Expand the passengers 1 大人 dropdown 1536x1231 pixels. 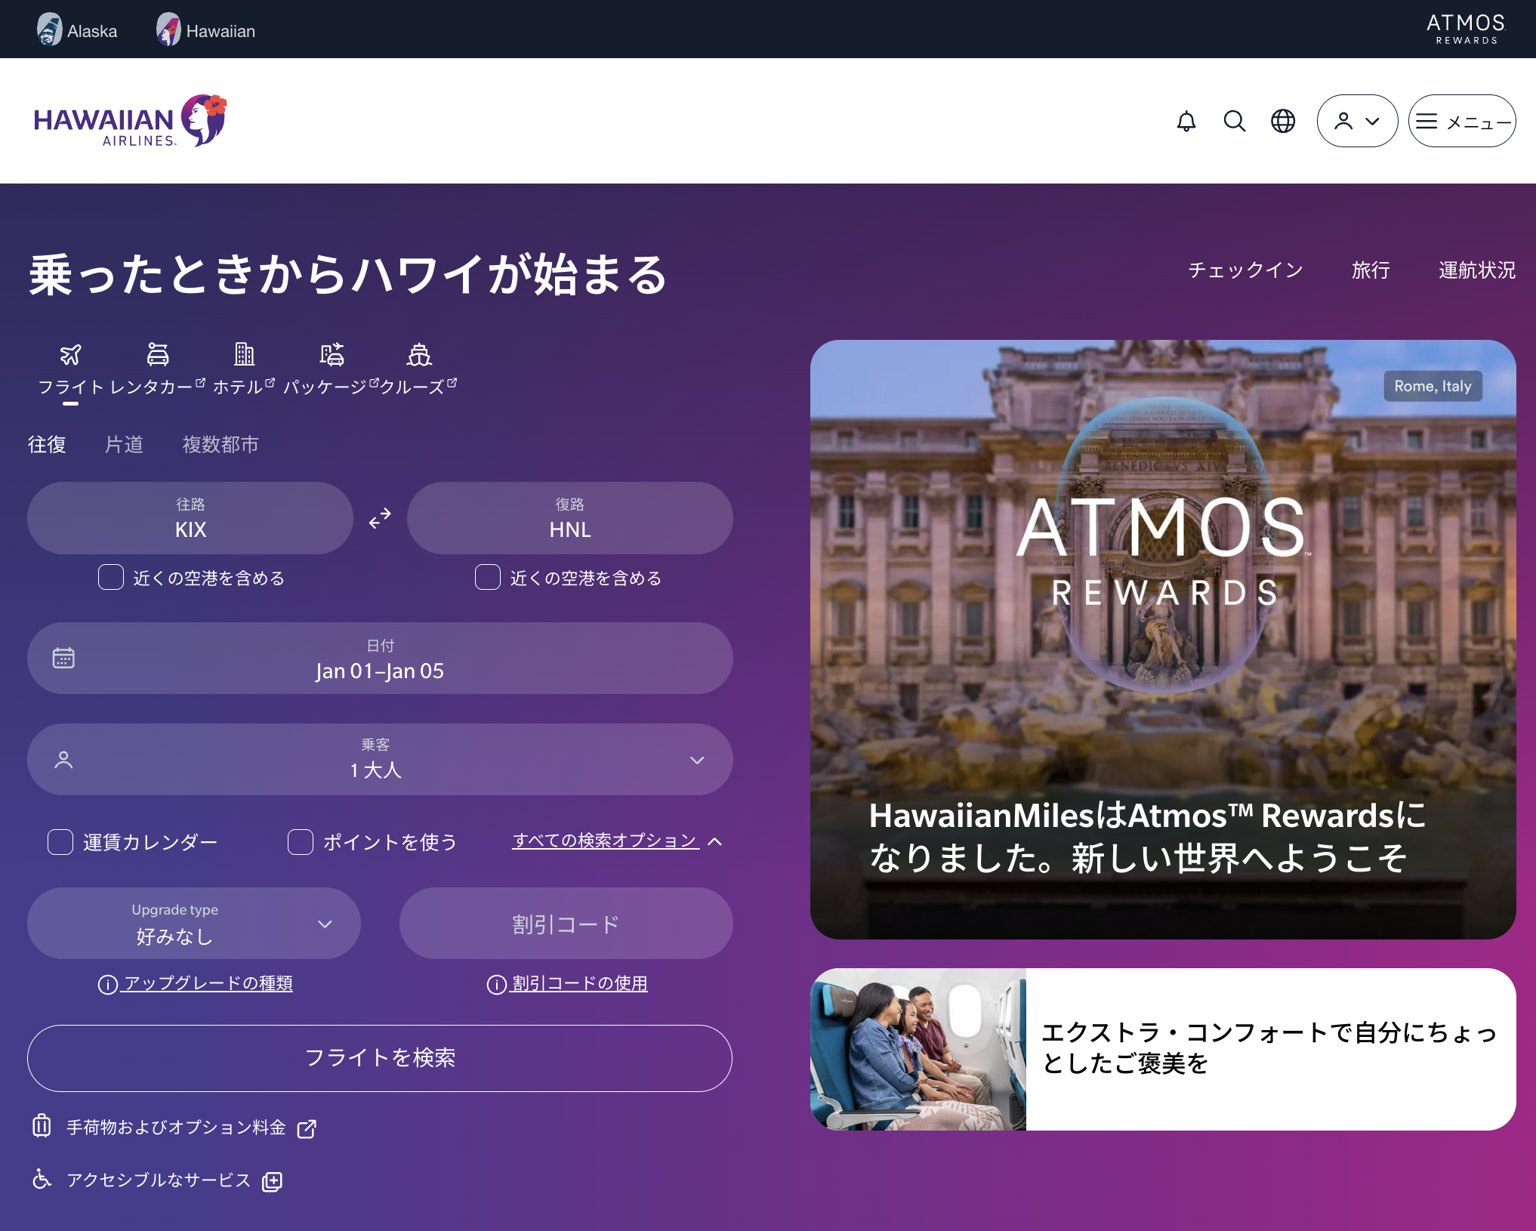click(380, 760)
